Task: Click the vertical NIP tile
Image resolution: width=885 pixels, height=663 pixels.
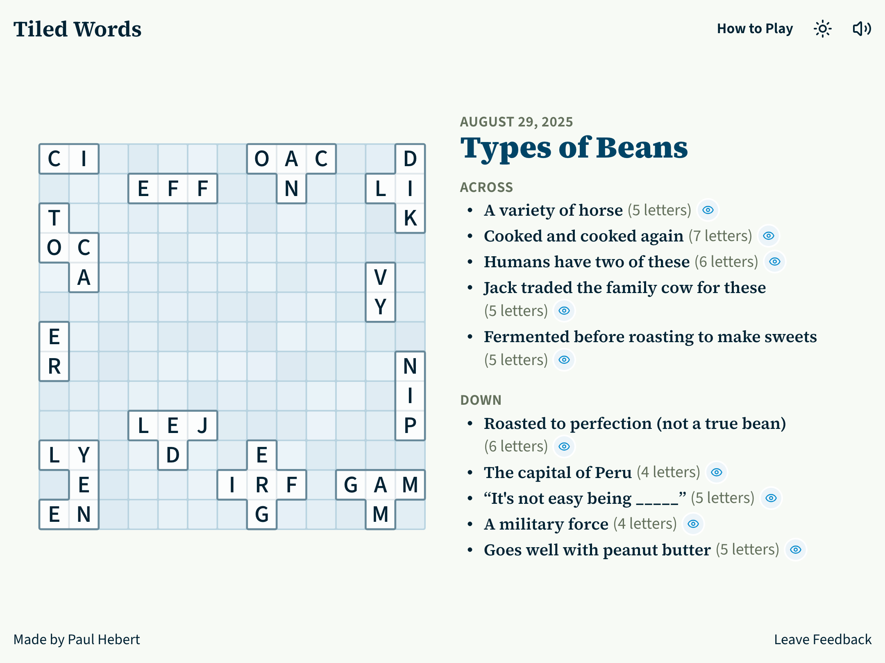Action: coord(410,395)
